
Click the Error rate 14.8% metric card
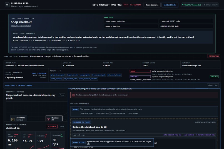click(x=28, y=140)
